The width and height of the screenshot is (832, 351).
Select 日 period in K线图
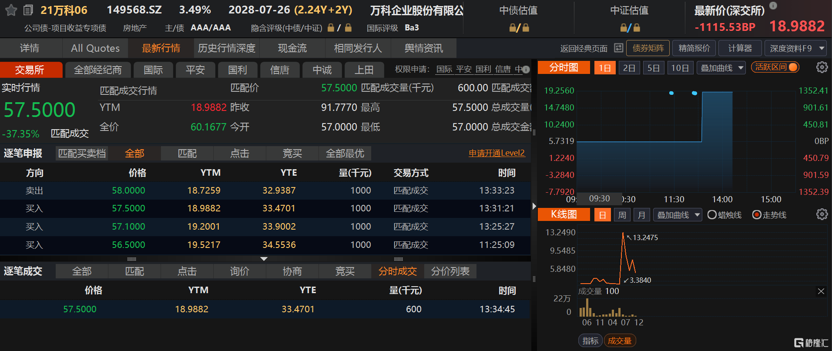(602, 215)
